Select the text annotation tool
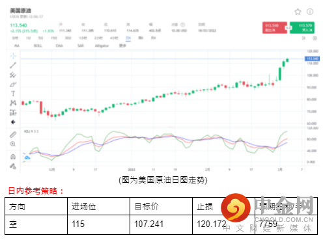This screenshot has height=240, width=323. click(13, 94)
